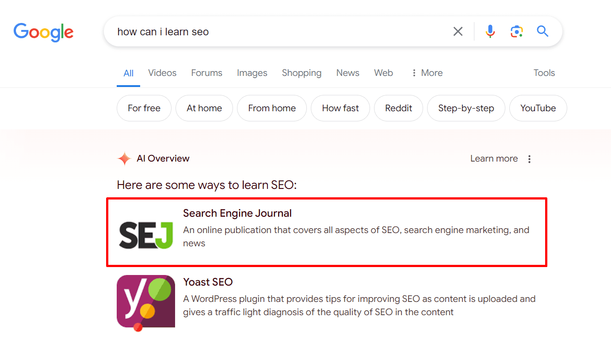611x339 pixels.
Task: Click the AI Overview sparkle icon
Action: 124,159
